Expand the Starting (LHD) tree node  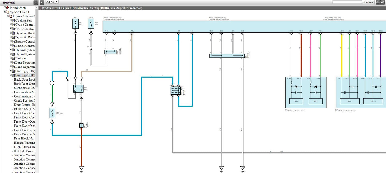click(x=11, y=71)
